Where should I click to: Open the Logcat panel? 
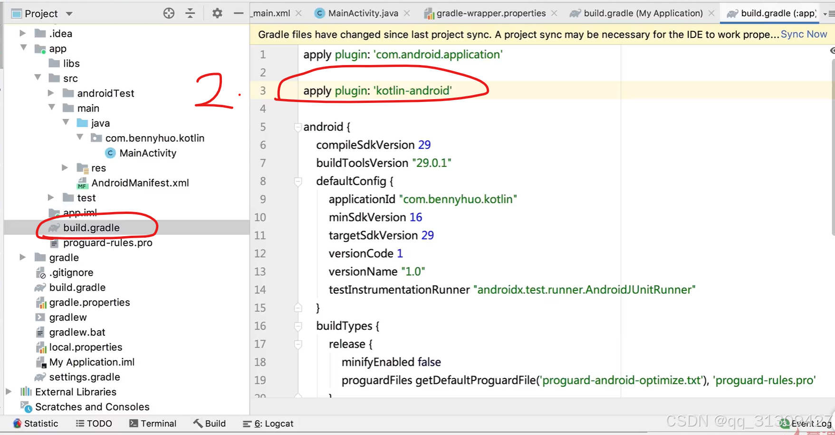[x=268, y=423]
